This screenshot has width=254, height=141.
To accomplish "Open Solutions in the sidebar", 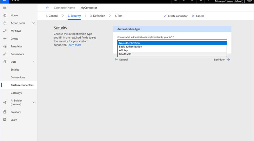I will [x=16, y=112].
